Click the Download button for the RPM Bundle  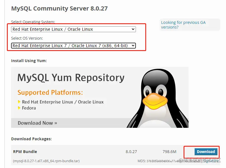point(206,152)
